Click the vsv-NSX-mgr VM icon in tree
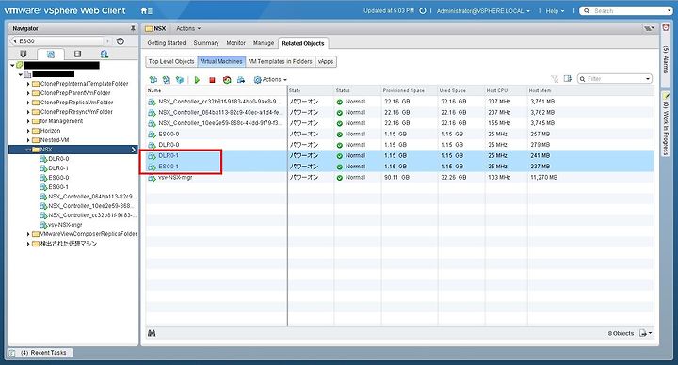This screenshot has width=678, height=365. click(x=43, y=225)
